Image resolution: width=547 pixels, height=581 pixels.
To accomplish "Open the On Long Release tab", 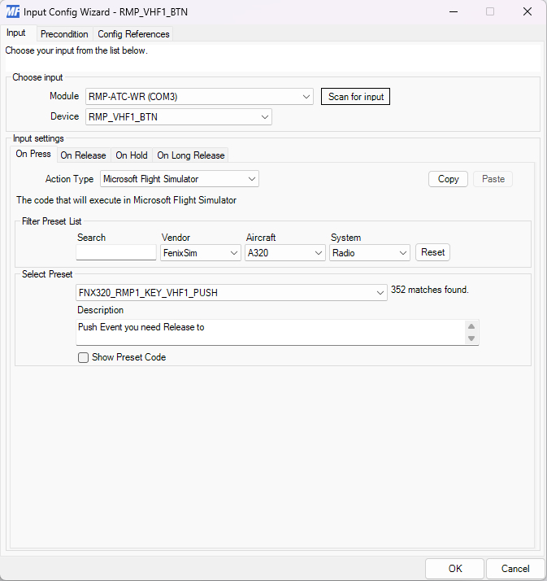I will coord(190,155).
